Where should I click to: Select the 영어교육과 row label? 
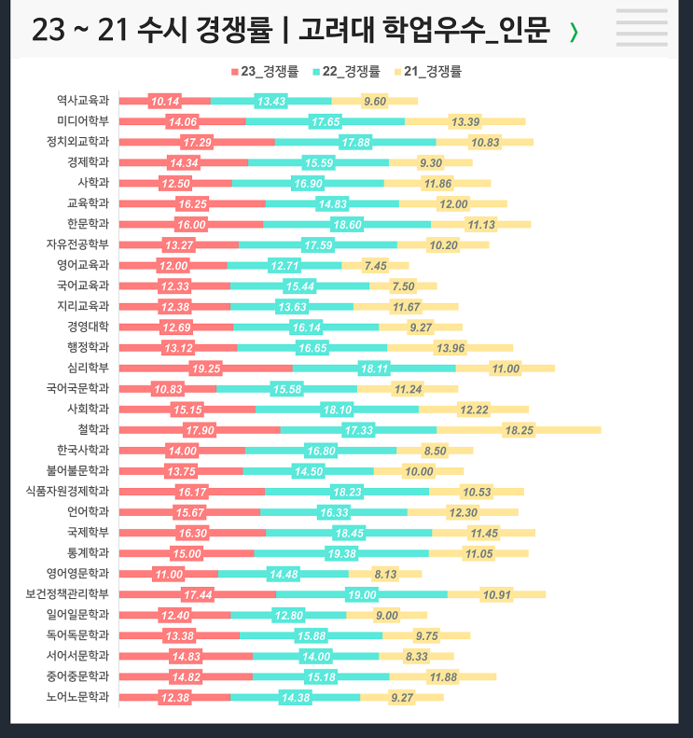pyautogui.click(x=83, y=265)
